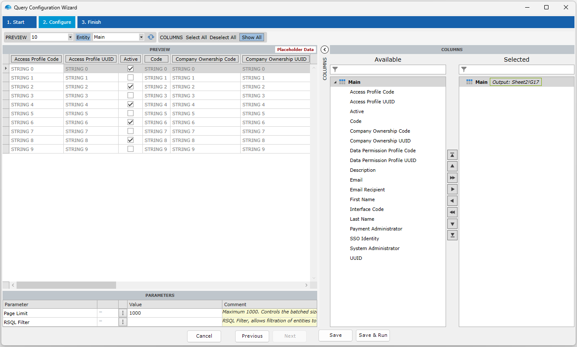577x347 pixels.
Task: Toggle the Show All button
Action: click(252, 37)
